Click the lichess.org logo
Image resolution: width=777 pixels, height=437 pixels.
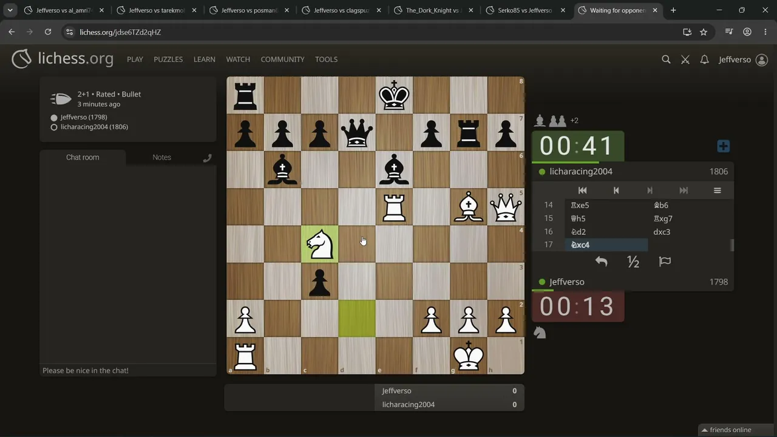pos(63,59)
